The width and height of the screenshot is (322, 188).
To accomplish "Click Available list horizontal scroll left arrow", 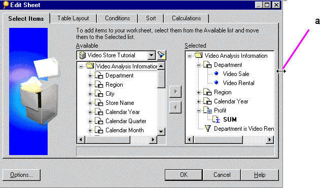I will tap(81, 139).
